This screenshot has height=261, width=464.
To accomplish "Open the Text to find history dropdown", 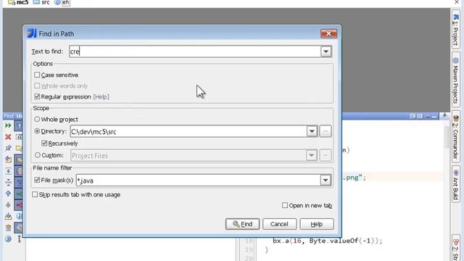I will click(x=326, y=51).
